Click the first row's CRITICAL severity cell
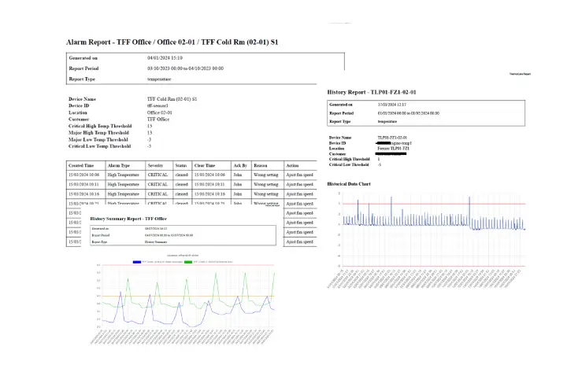567x376 pixels. coord(157,173)
